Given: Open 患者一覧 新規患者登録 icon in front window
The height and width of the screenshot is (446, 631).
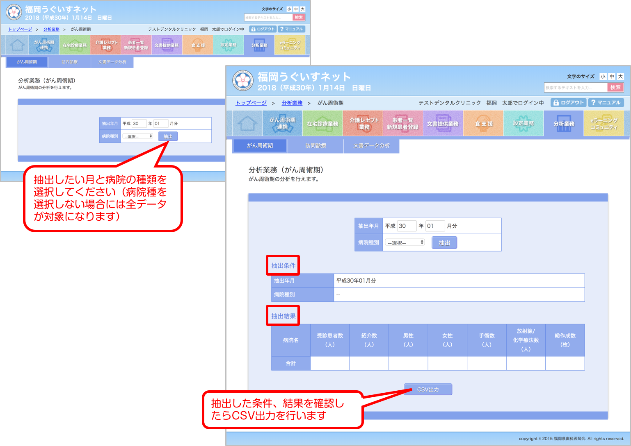Looking at the screenshot, I should tap(402, 123).
